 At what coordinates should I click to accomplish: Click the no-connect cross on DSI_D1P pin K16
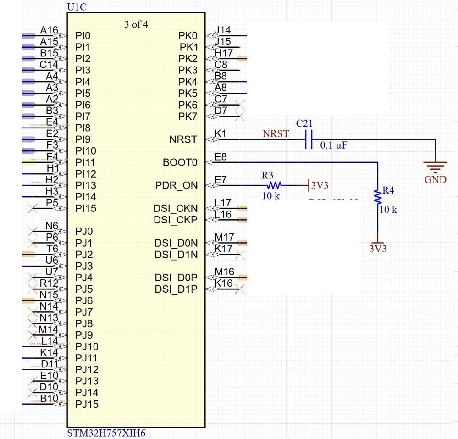pyautogui.click(x=239, y=289)
